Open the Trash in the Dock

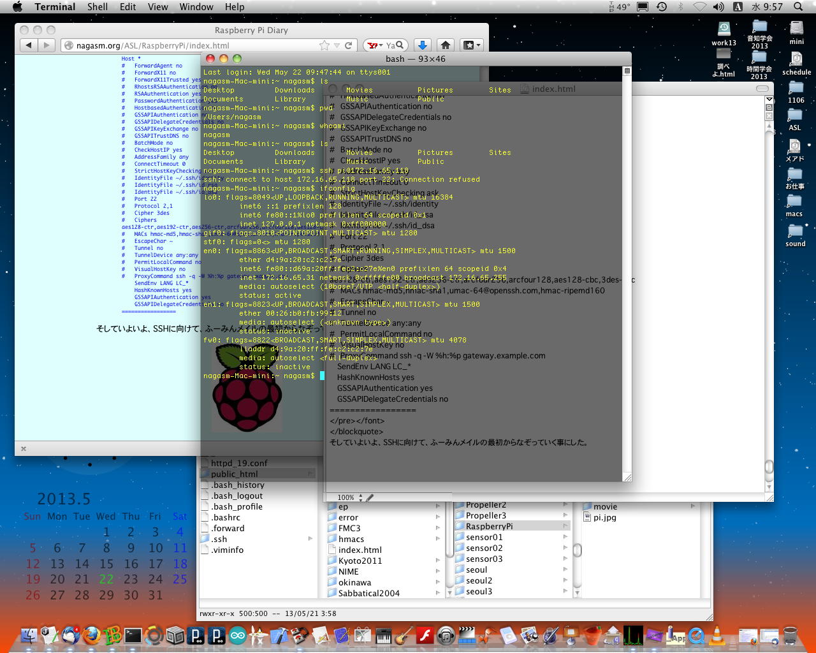click(790, 635)
